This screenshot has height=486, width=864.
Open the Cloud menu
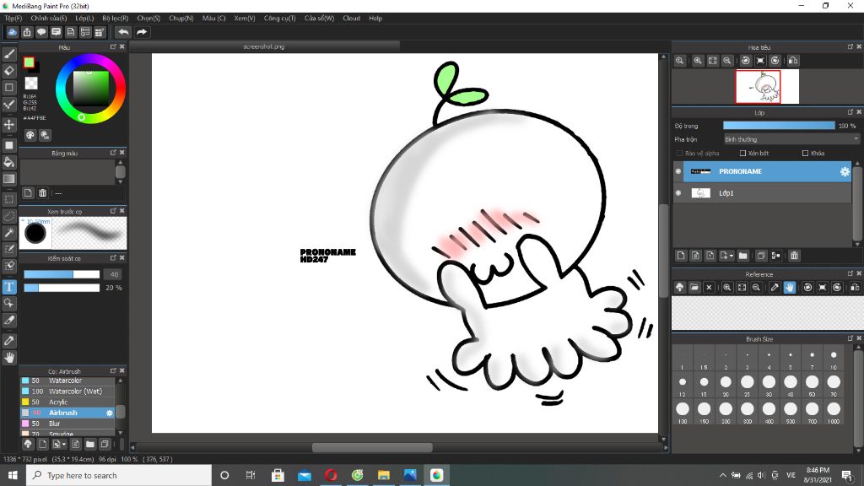[351, 19]
